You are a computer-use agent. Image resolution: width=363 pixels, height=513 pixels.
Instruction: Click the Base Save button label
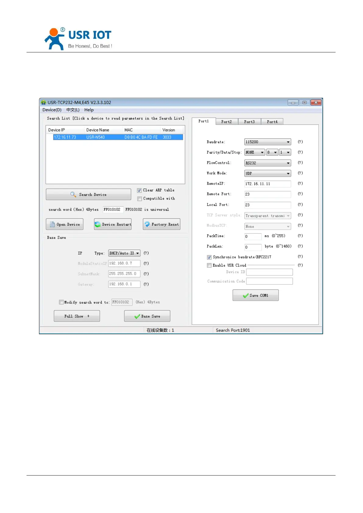tap(151, 317)
